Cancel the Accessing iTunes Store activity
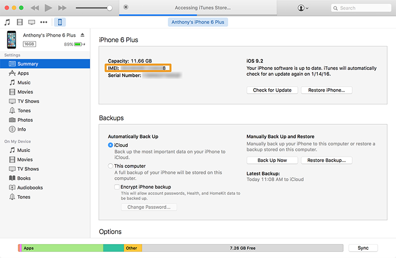The height and width of the screenshot is (258, 396). coord(126,7)
